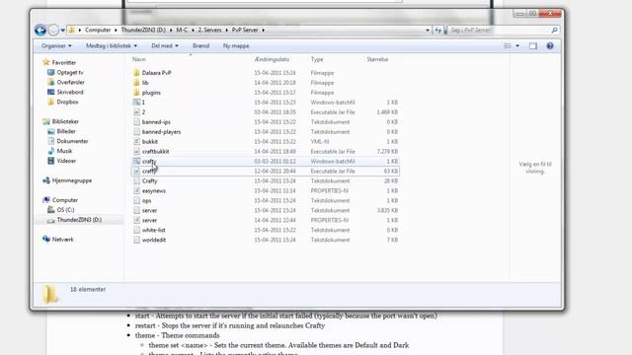Select the jar file named 2
Image resolution: width=632 pixels, height=355 pixels.
tap(266, 111)
